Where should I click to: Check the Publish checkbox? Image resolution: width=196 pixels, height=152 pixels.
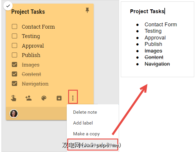[x=14, y=55]
